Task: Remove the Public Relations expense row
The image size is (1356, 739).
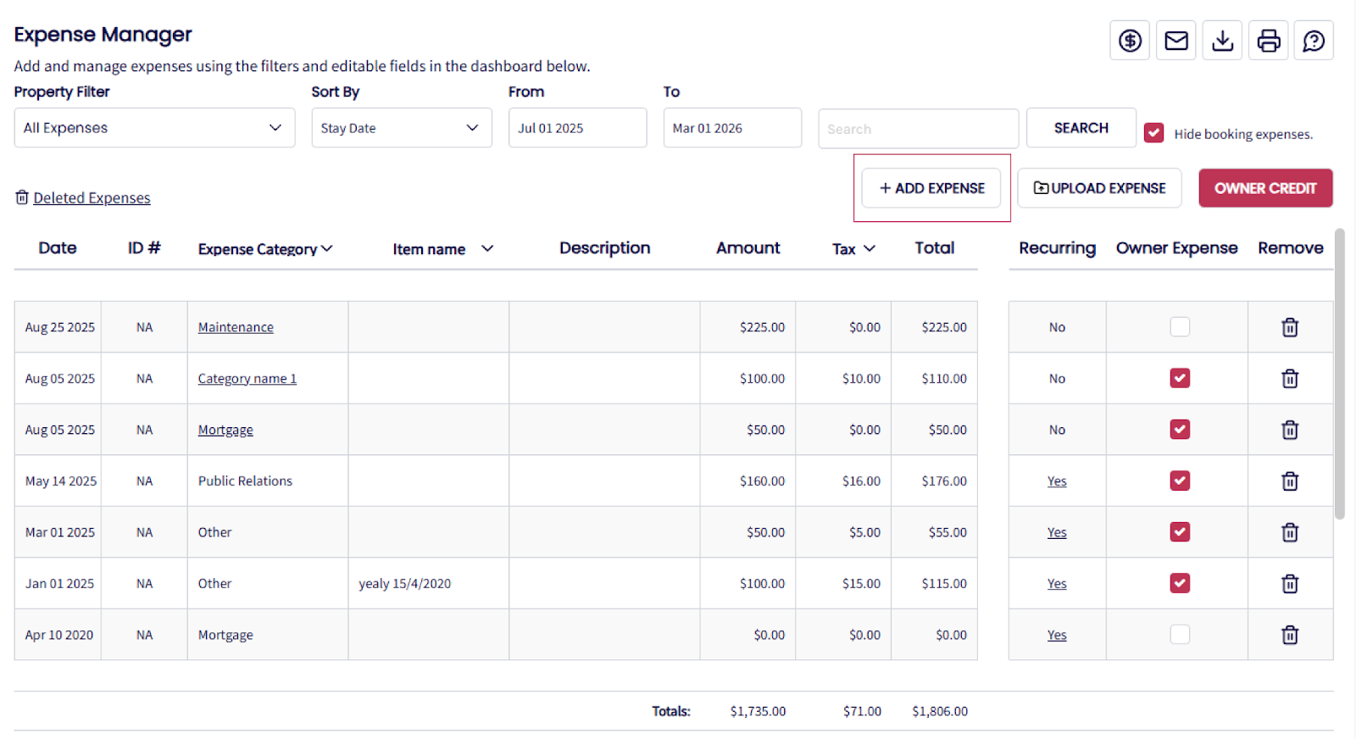Action: point(1290,481)
